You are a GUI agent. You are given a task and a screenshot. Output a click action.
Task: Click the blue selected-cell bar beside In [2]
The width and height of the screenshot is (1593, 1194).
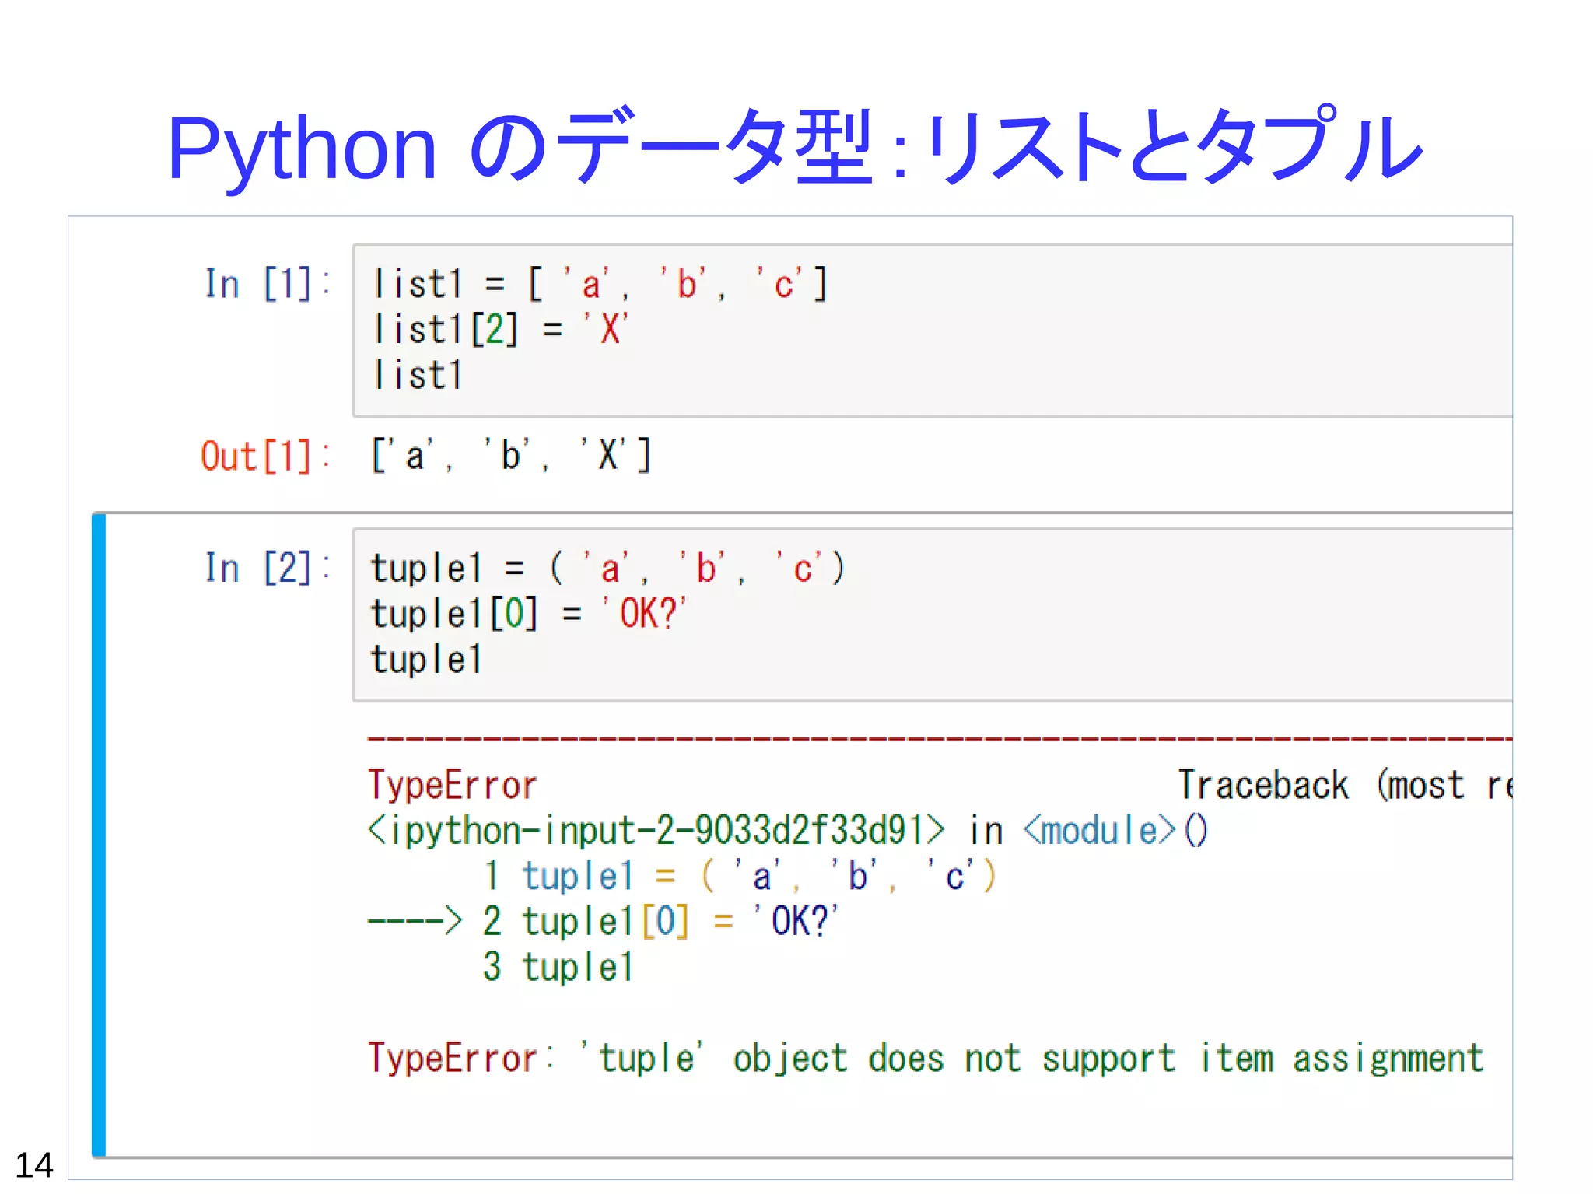tap(99, 835)
